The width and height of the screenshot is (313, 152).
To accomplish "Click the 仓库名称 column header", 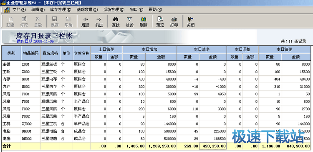I will (82, 53).
